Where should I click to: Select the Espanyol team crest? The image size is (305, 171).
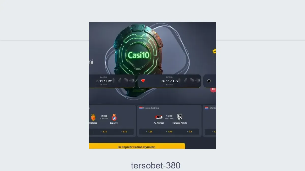click(x=114, y=117)
